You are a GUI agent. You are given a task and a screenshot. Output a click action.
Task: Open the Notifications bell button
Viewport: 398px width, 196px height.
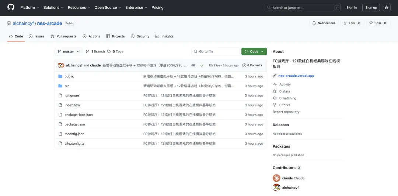(324, 23)
